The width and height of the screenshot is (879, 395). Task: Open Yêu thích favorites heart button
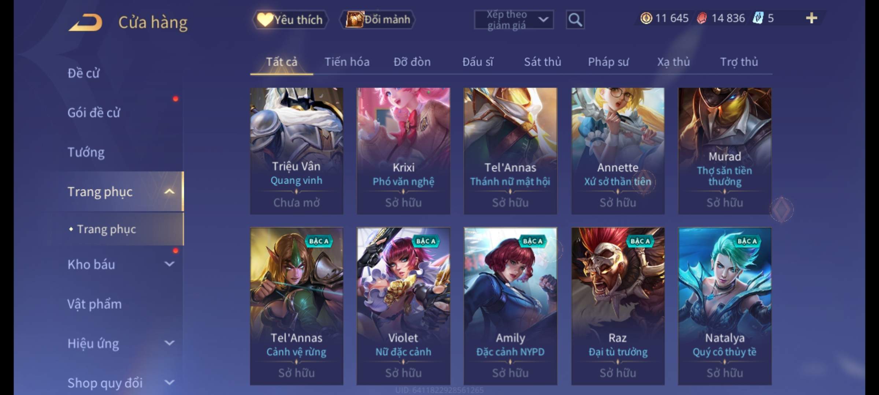click(290, 20)
